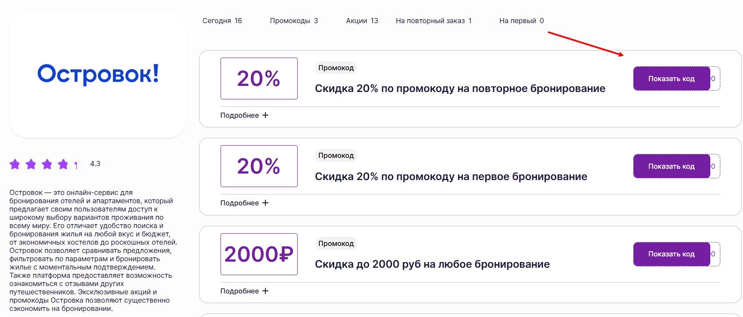Expand Подробнее under the first booking promo
Image resolution: width=743 pixels, height=317 pixels.
pos(244,203)
